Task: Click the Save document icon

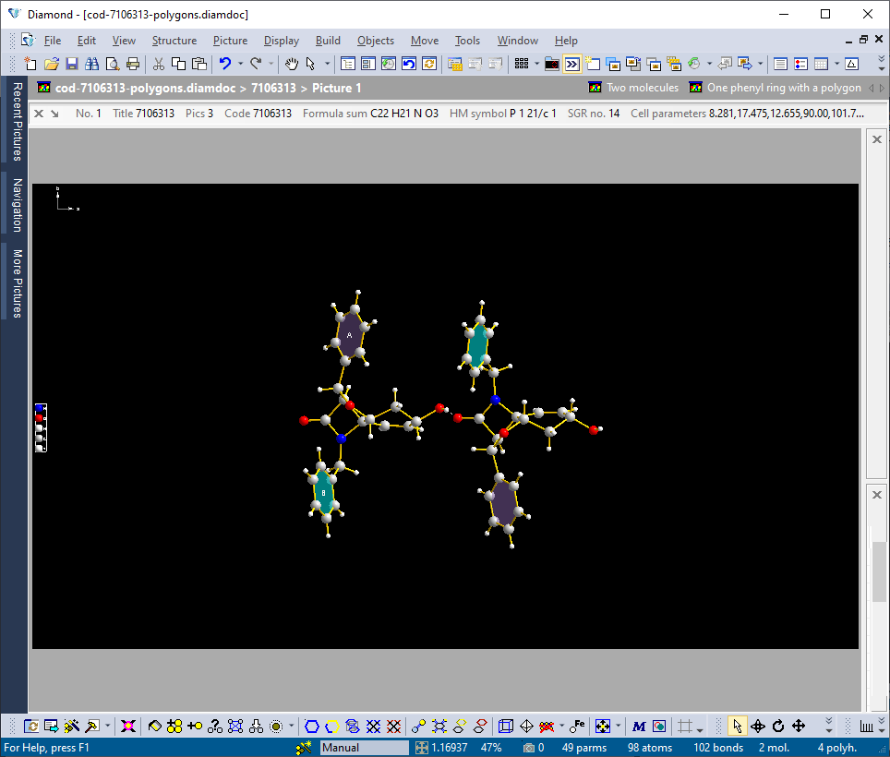Action: [72, 63]
